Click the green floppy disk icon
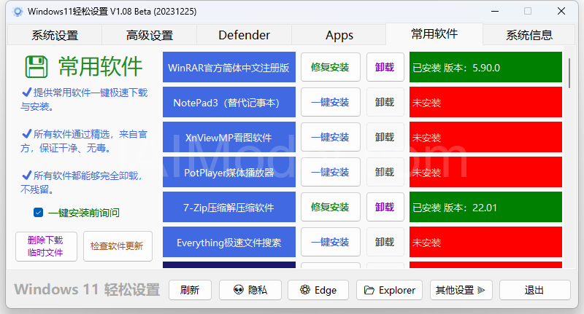 pyautogui.click(x=36, y=67)
